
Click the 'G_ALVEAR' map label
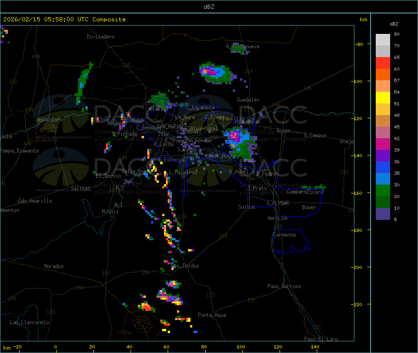pos(278,203)
